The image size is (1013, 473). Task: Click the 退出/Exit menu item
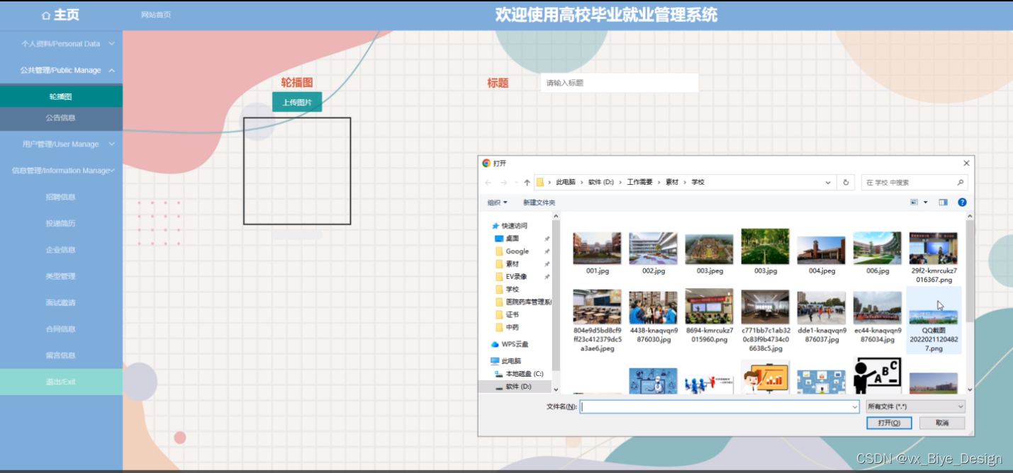pyautogui.click(x=61, y=382)
